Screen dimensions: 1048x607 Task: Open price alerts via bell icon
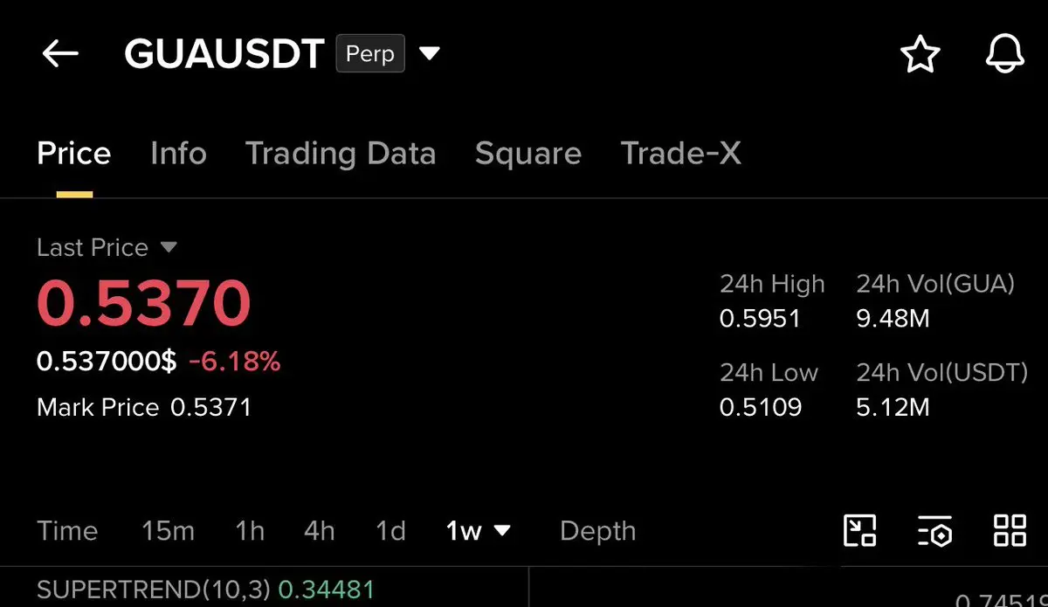click(x=1004, y=55)
